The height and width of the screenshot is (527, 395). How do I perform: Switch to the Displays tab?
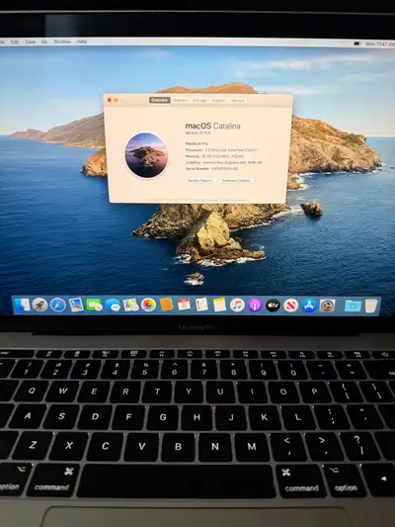click(x=180, y=100)
